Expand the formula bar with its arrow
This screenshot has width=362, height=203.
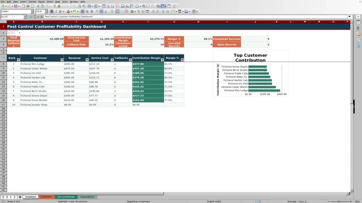[350, 17]
